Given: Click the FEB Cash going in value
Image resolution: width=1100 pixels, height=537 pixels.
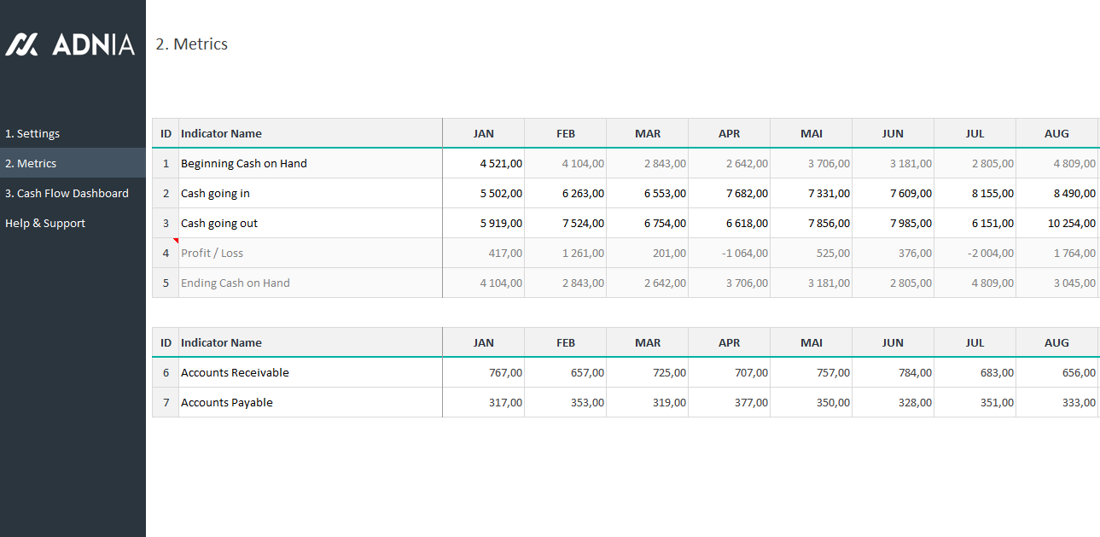Looking at the screenshot, I should [566, 193].
